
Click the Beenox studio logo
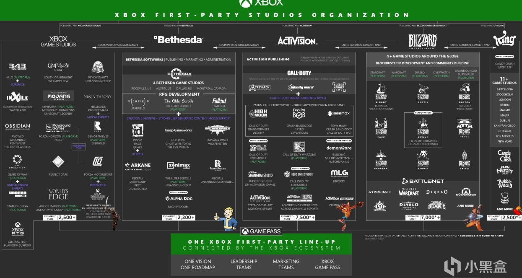click(x=339, y=113)
